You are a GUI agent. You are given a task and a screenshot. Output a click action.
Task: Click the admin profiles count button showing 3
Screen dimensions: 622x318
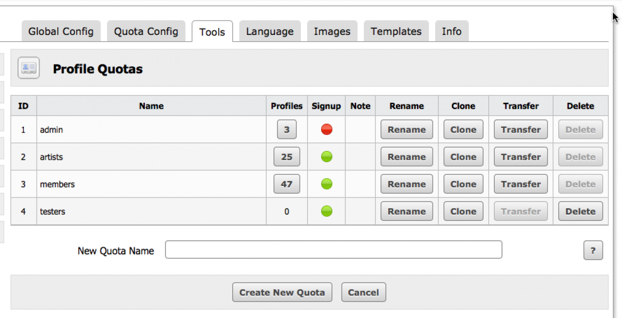pos(287,130)
